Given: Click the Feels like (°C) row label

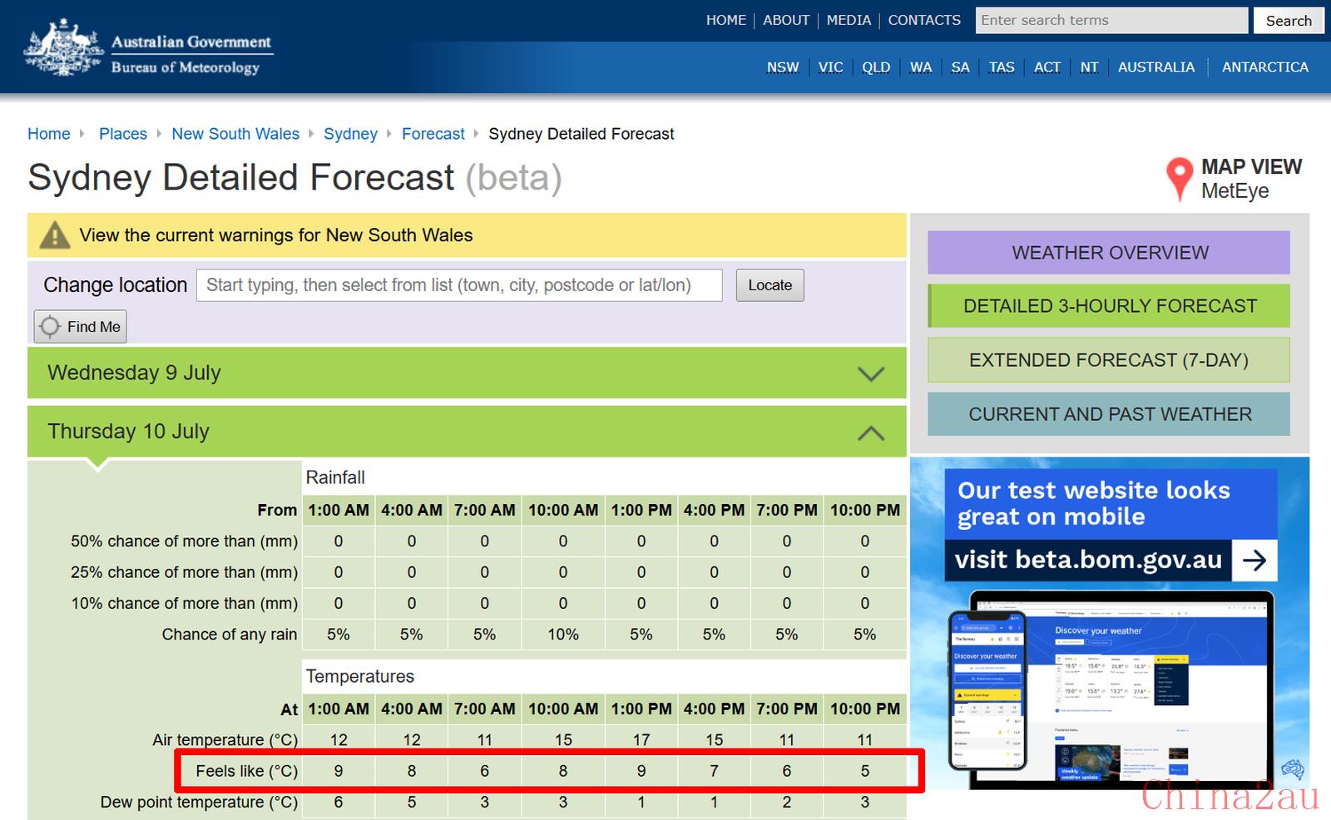Looking at the screenshot, I should (246, 771).
